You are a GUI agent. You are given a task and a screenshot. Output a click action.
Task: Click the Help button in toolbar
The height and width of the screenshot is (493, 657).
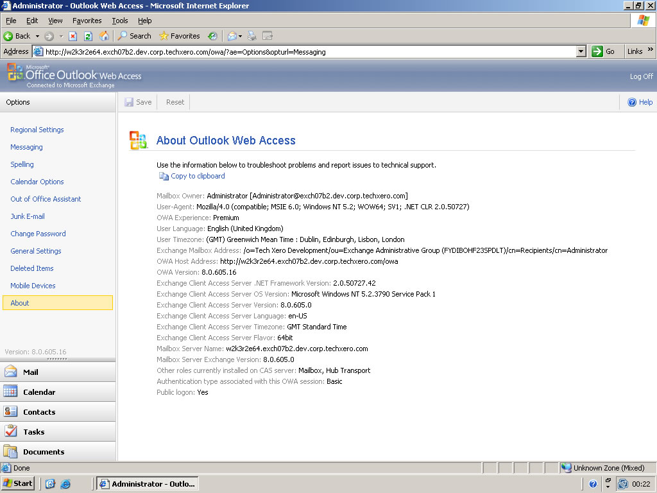(x=640, y=102)
